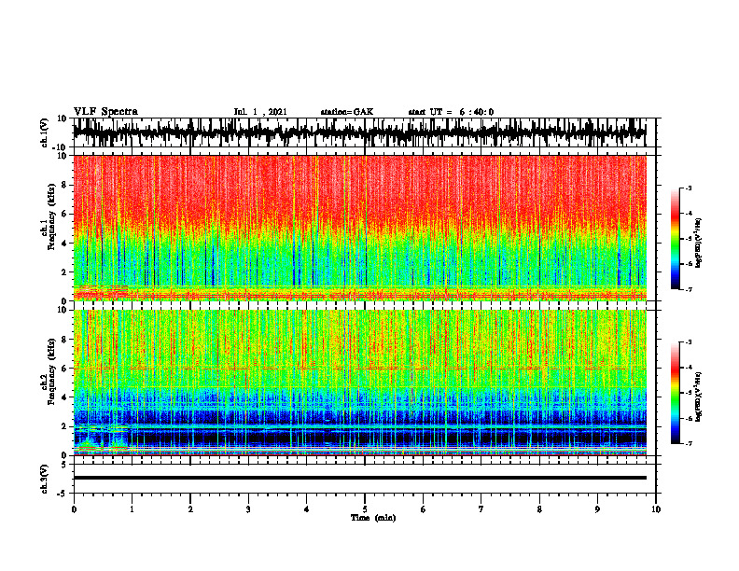Click the "station=GAK" header label

(x=347, y=112)
